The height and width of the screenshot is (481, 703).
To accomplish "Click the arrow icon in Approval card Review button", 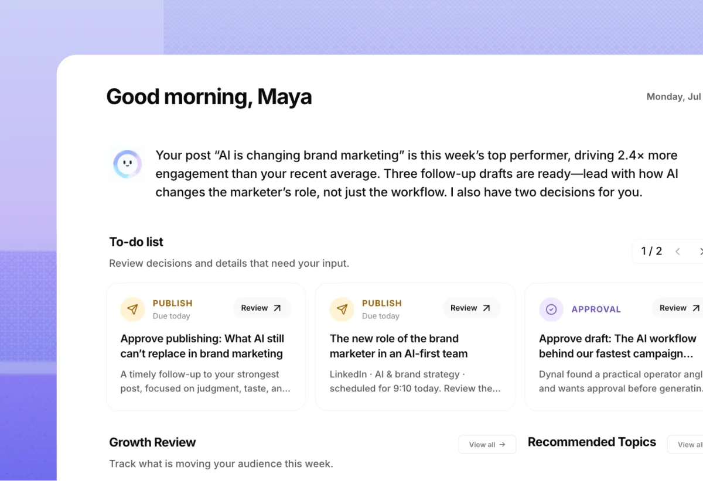I will click(696, 308).
